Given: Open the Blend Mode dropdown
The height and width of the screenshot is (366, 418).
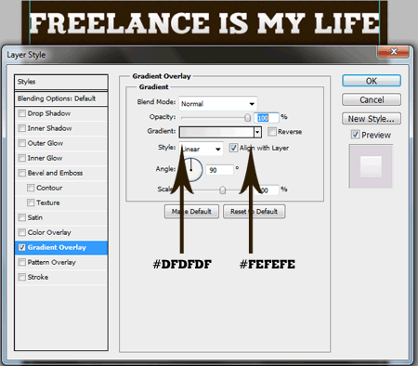Looking at the screenshot, I should 217,104.
